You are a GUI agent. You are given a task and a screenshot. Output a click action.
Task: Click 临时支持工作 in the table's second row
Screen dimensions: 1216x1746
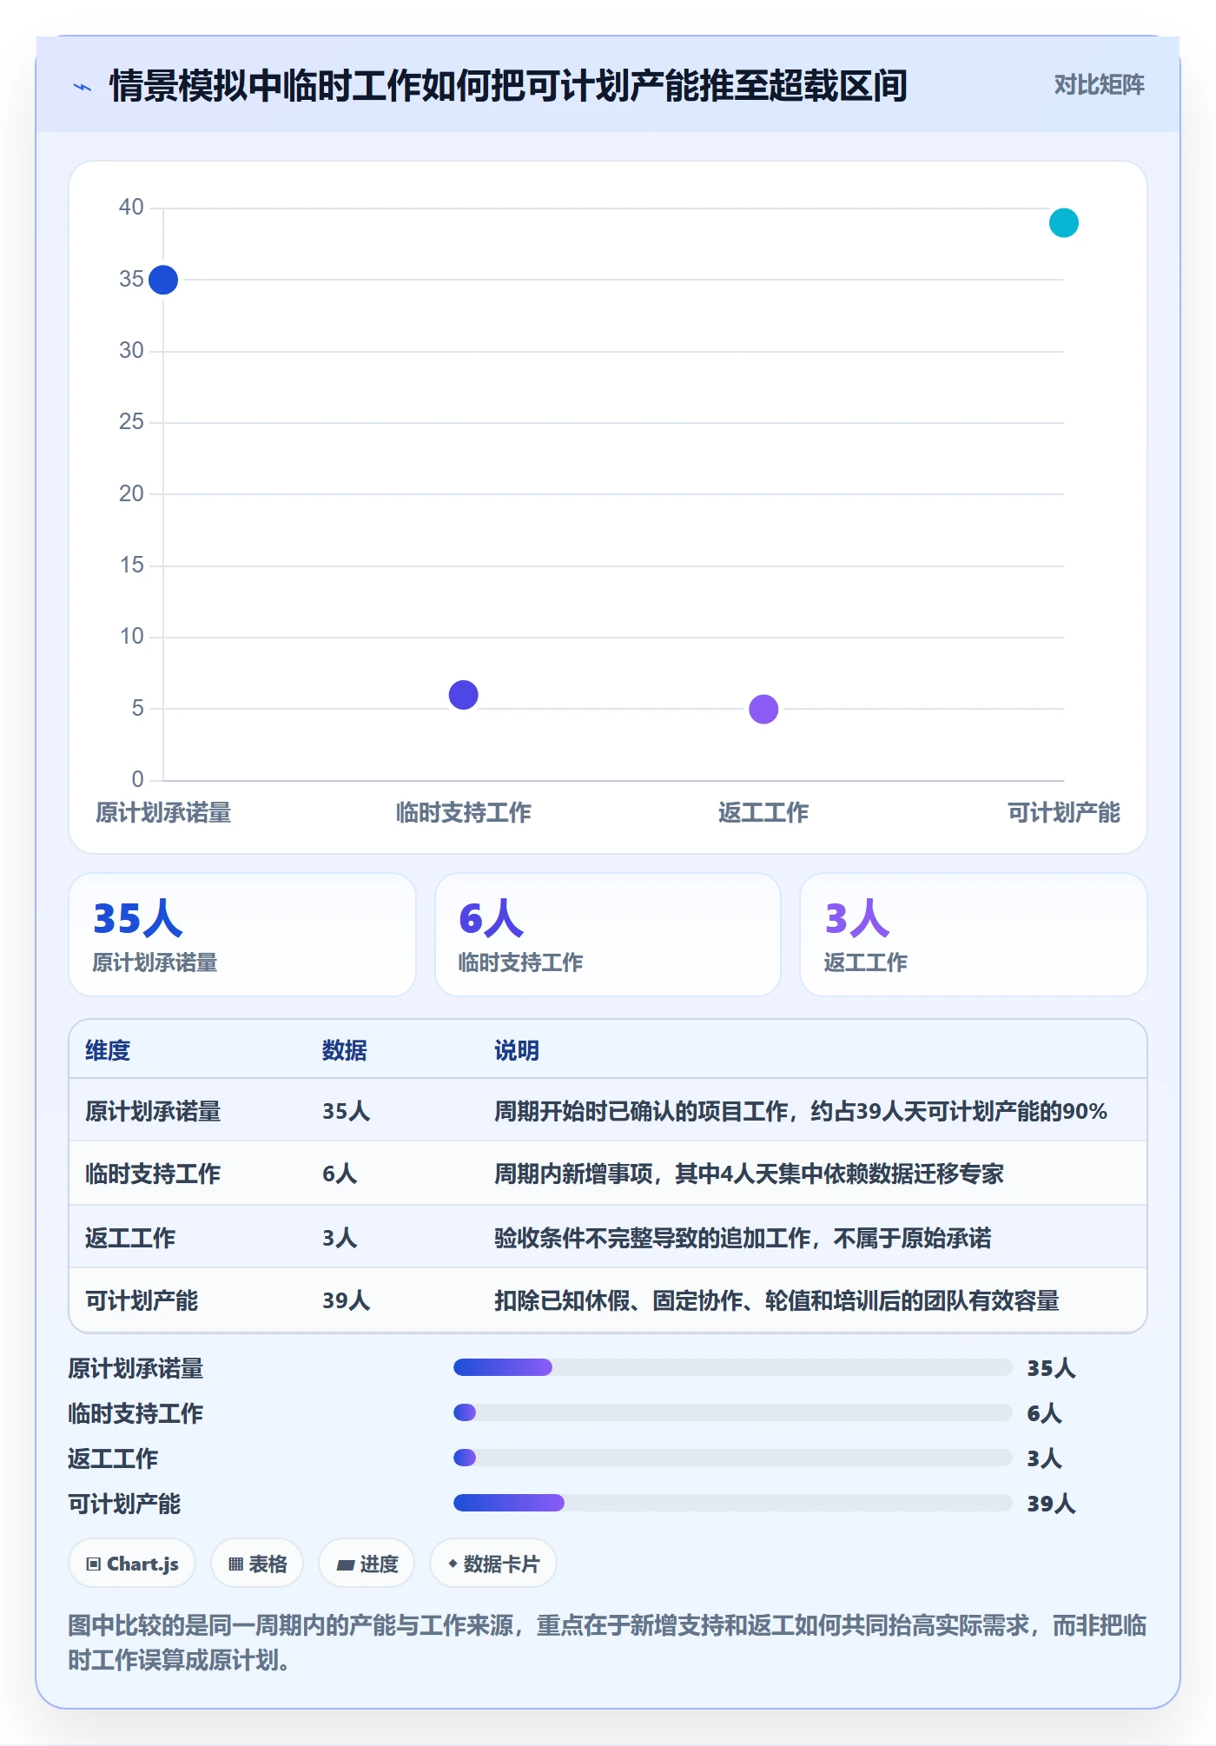point(153,1174)
